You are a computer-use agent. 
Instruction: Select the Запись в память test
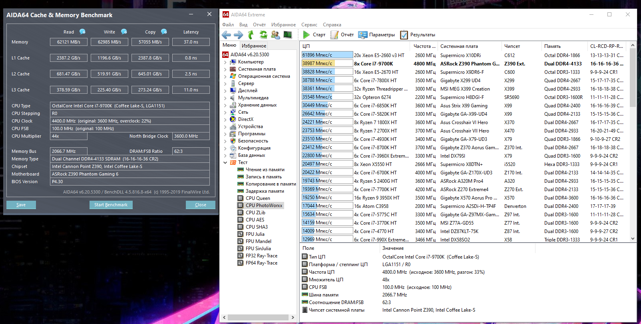coord(264,177)
